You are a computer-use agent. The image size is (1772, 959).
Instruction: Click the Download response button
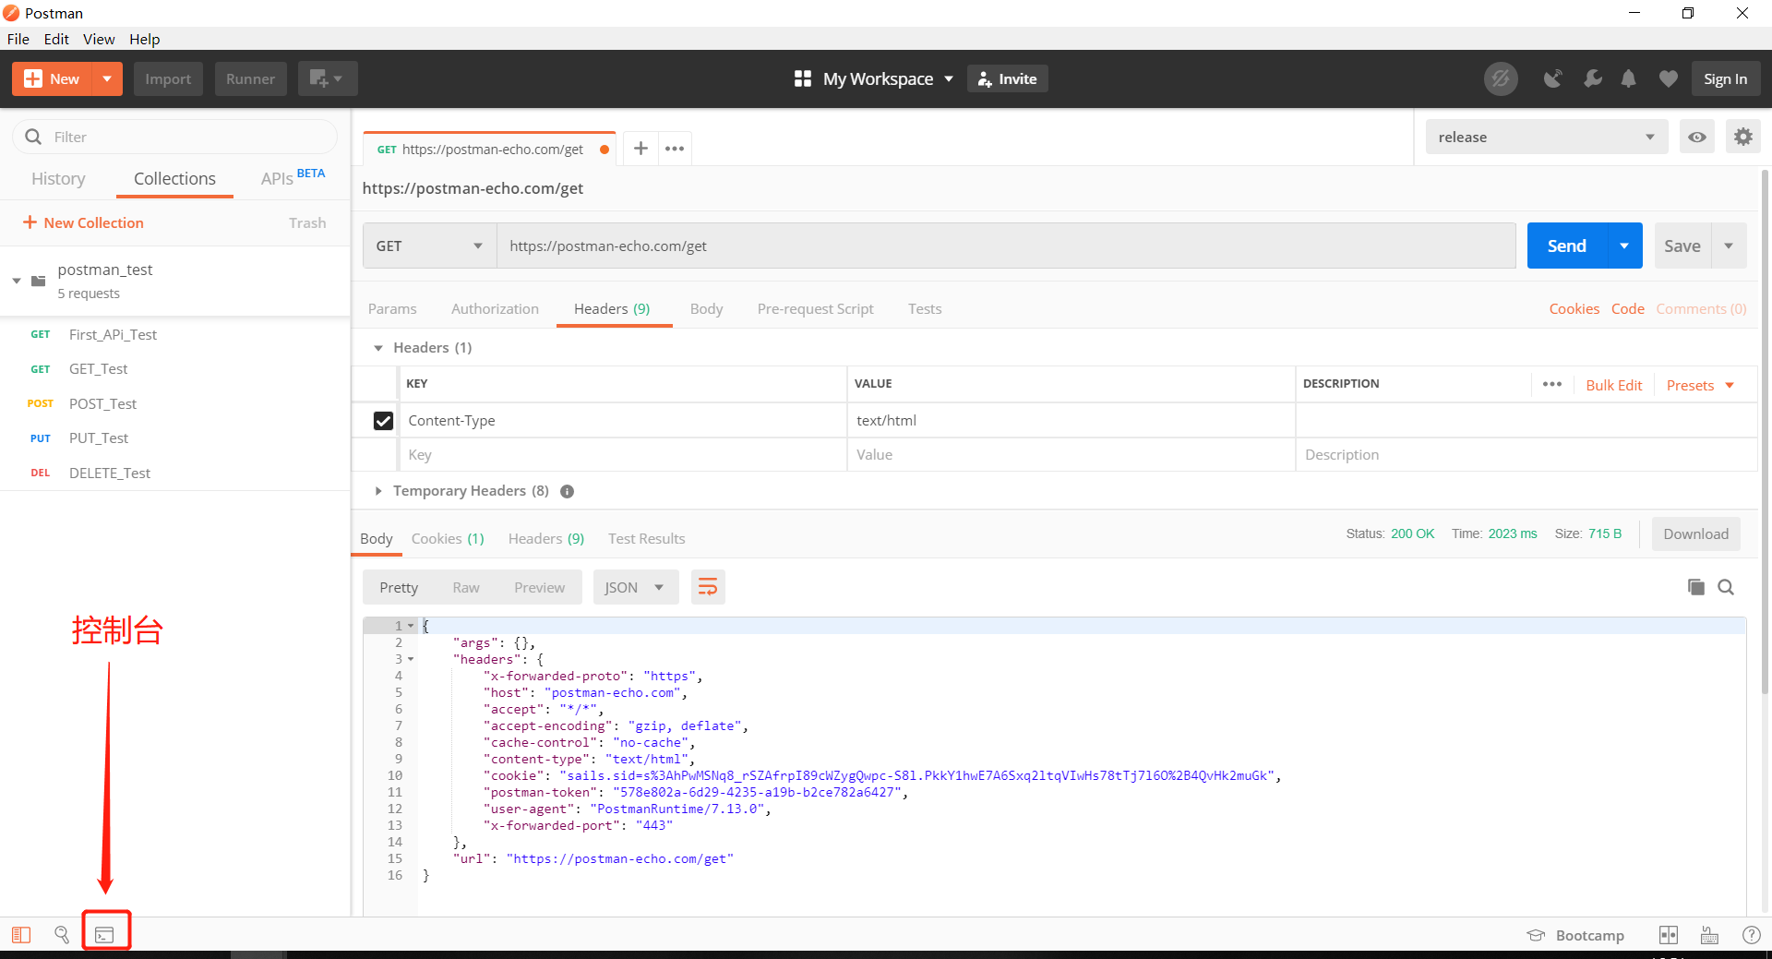pyautogui.click(x=1695, y=533)
